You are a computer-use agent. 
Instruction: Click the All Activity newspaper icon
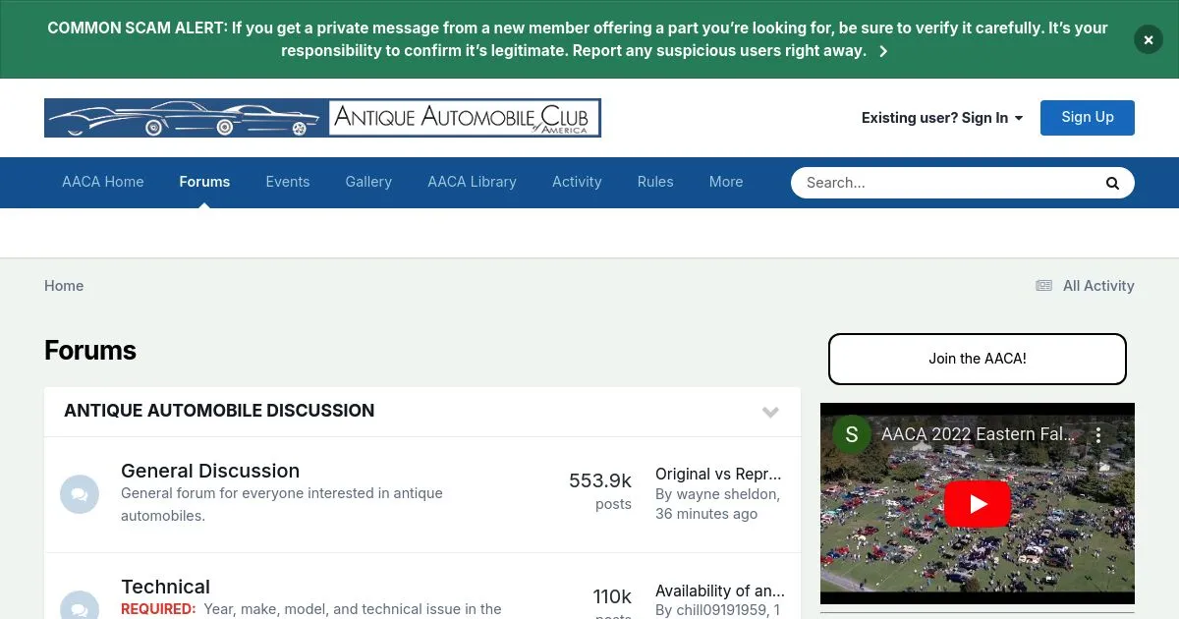pos(1043,286)
